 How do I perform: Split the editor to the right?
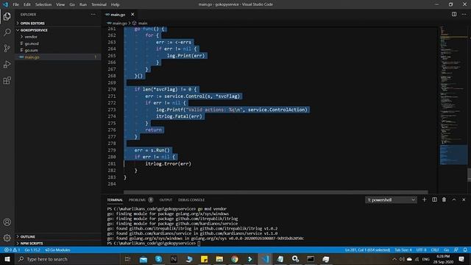pyautogui.click(x=454, y=15)
